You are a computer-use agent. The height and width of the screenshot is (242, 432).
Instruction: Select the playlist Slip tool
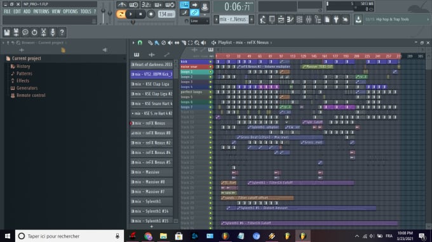(x=177, y=43)
